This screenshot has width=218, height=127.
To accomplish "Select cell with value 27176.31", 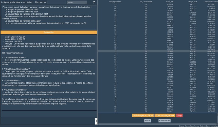I will pyautogui.click(x=170, y=22).
